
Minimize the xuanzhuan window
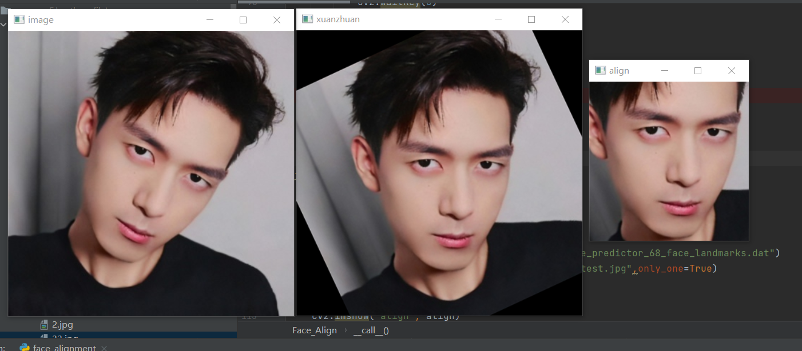(498, 19)
